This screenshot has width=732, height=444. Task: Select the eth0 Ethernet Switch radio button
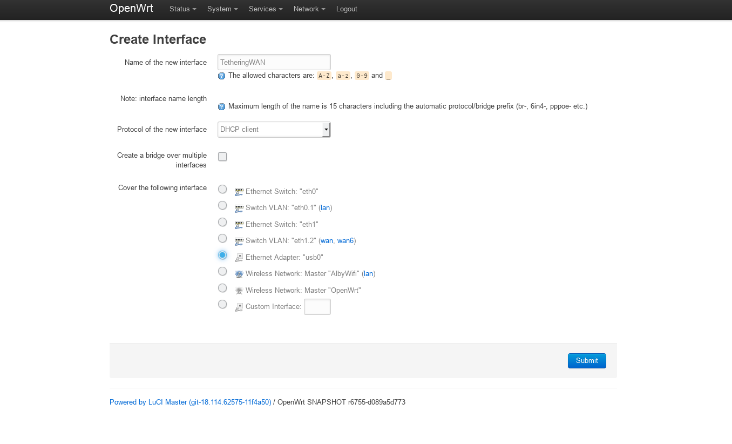point(222,189)
